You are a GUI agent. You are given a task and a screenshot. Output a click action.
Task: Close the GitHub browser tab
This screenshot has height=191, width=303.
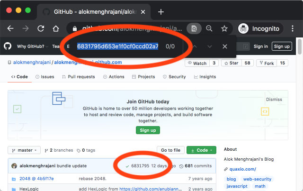point(143,12)
